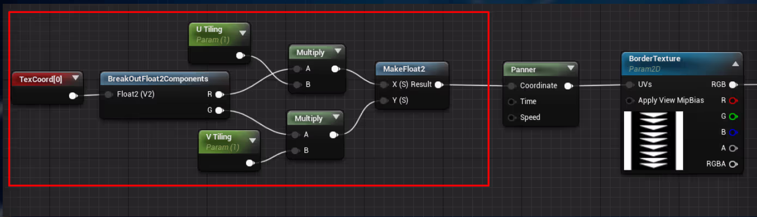The image size is (757, 217).
Task: Click the Panner Coordinate input pin
Action: tap(511, 86)
